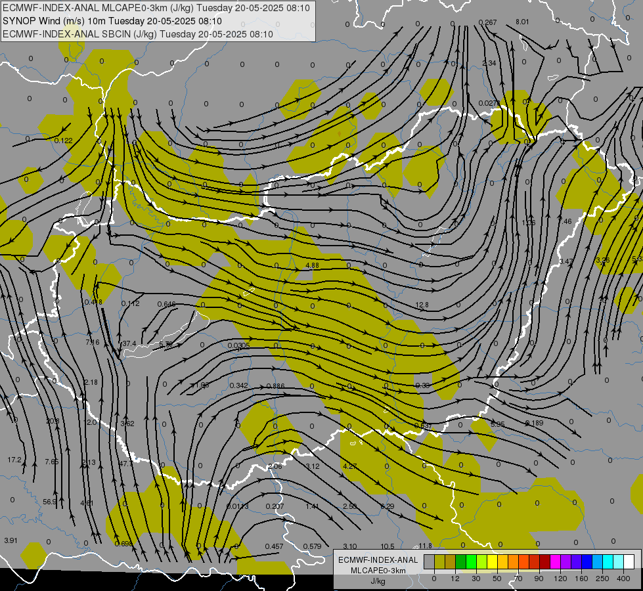Click the MLCAPE0-3km title line in header
Image resolution: width=643 pixels, height=591 pixels.
156,8
